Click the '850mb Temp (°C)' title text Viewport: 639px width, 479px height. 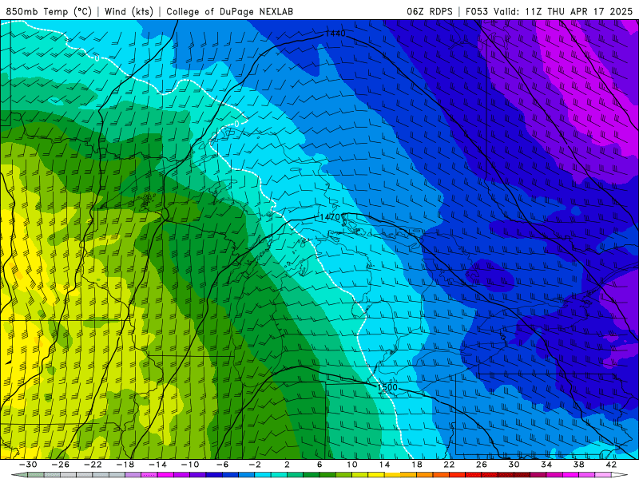point(49,11)
